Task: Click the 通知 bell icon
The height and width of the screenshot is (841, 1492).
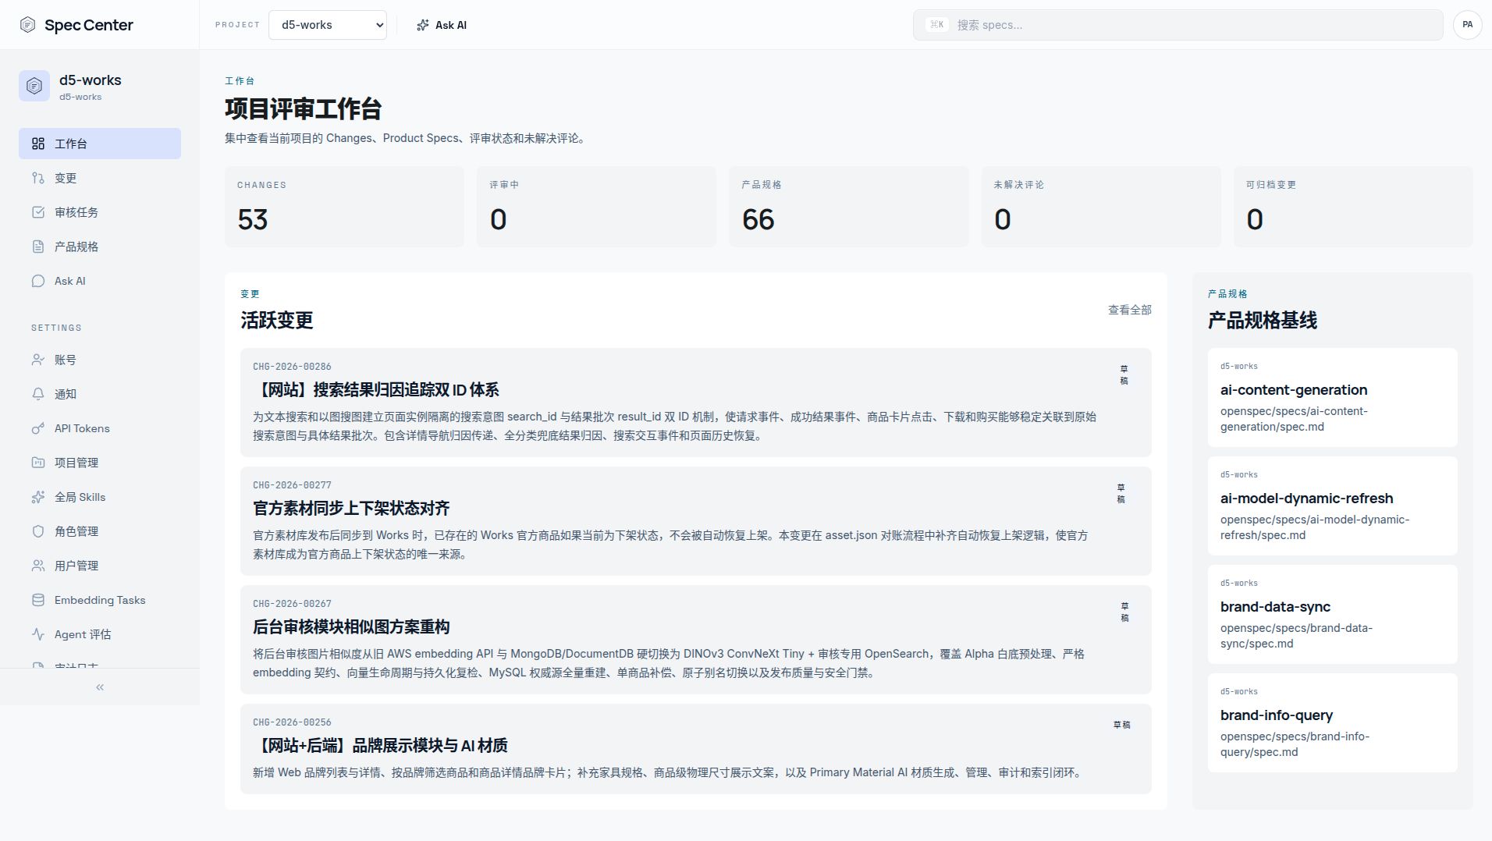Action: coord(38,394)
